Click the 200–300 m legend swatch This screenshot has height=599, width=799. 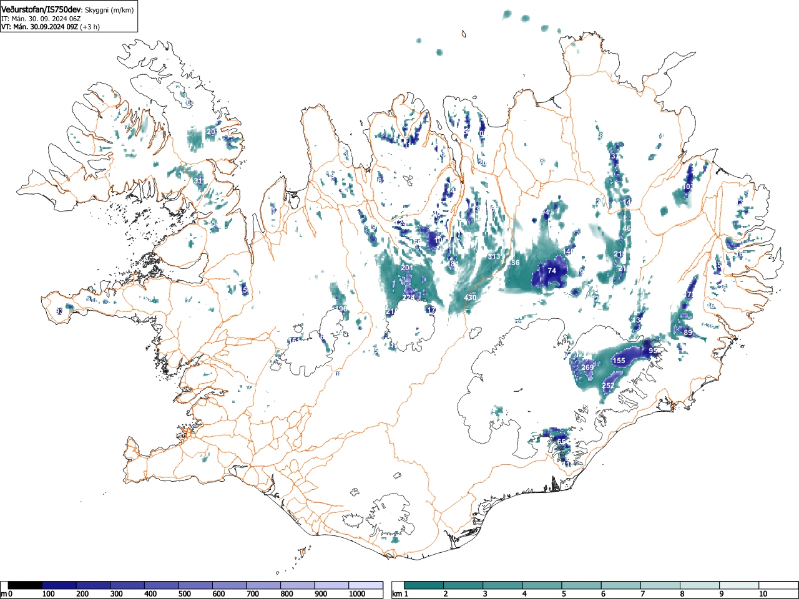coord(94,585)
